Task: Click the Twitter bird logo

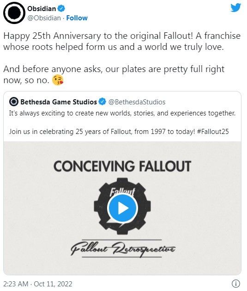Action: coord(235,8)
